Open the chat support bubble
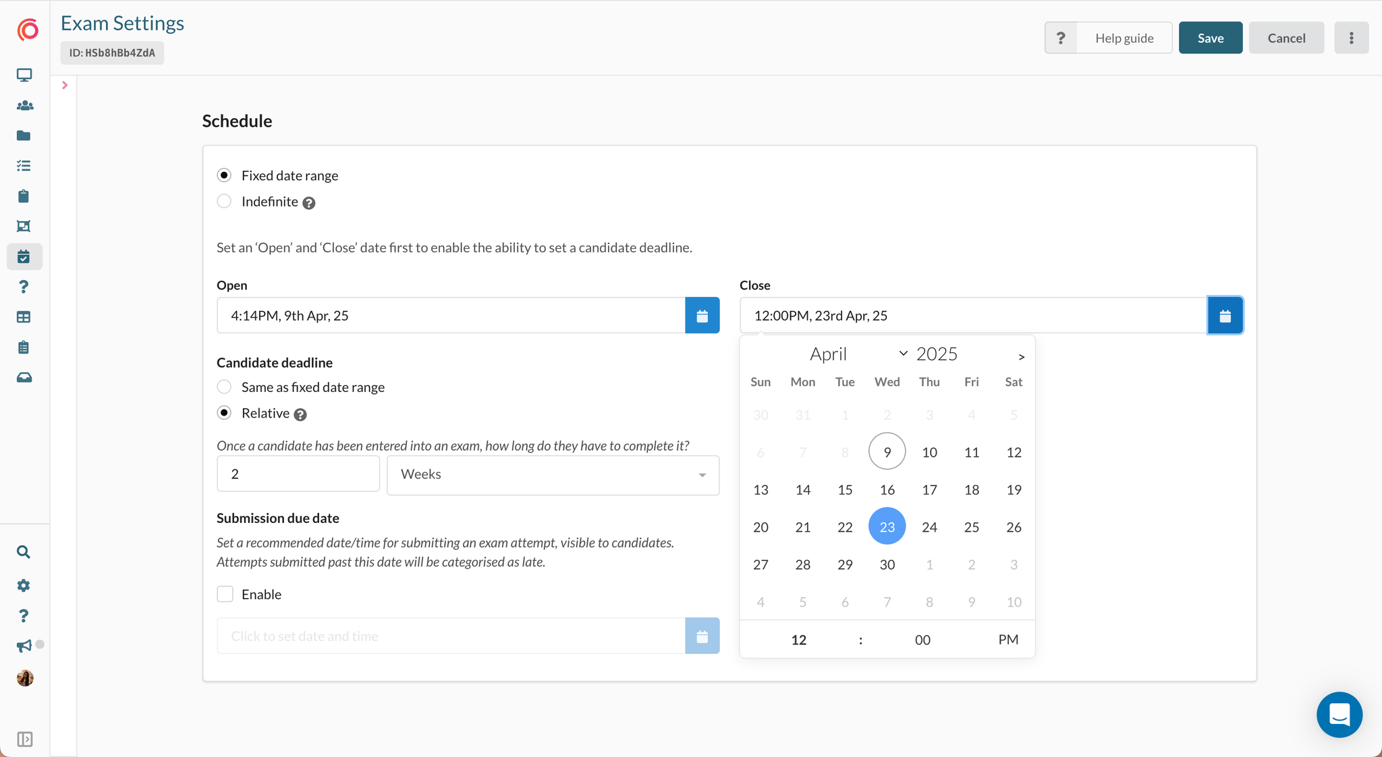 1339,714
